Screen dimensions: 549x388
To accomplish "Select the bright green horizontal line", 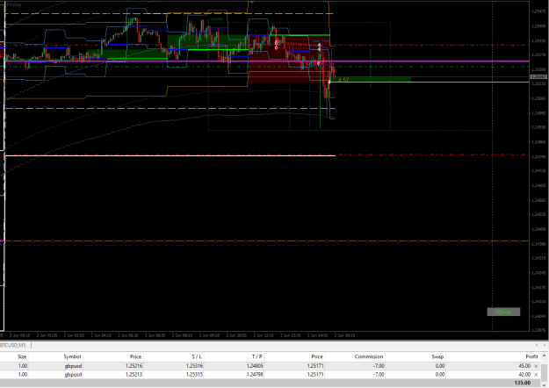I will tap(430, 83).
